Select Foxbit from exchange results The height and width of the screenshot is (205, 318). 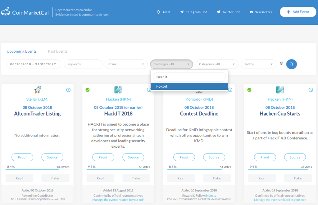pyautogui.click(x=189, y=86)
